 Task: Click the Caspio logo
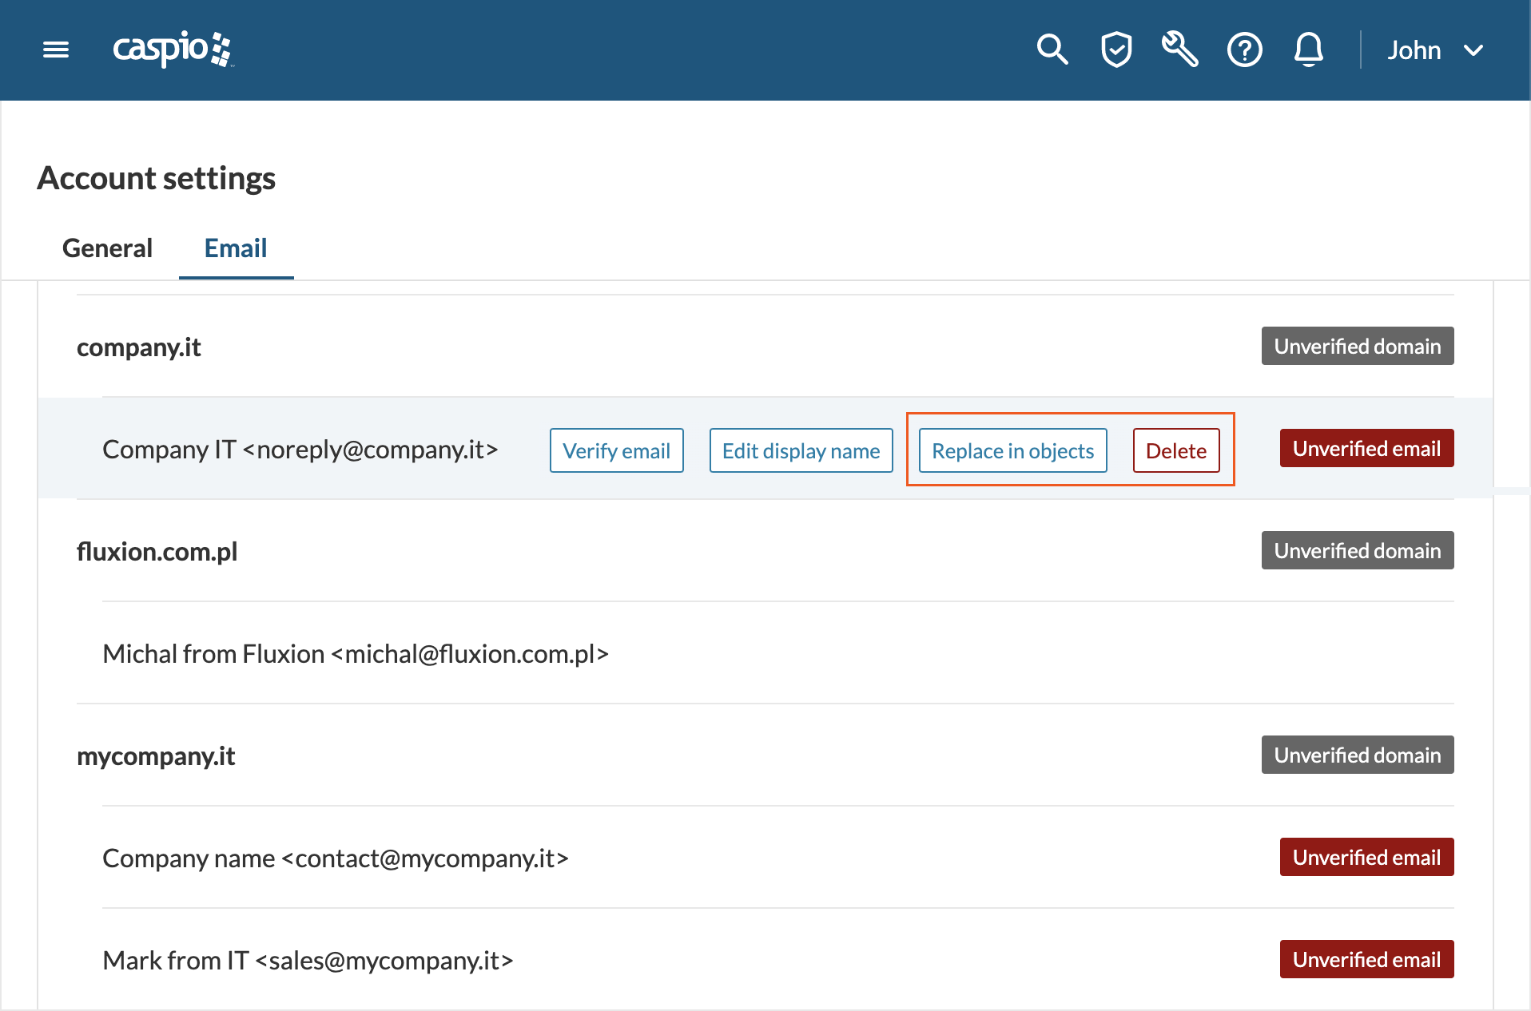tap(172, 50)
